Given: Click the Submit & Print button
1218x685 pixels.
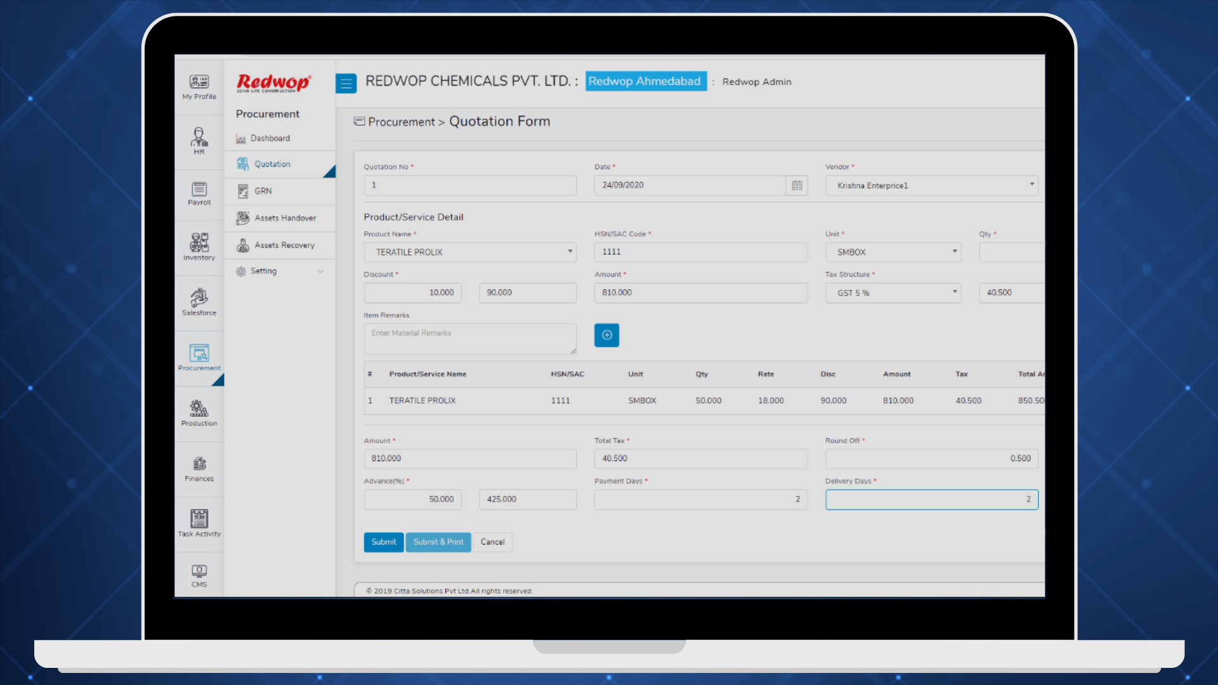Looking at the screenshot, I should tap(438, 542).
